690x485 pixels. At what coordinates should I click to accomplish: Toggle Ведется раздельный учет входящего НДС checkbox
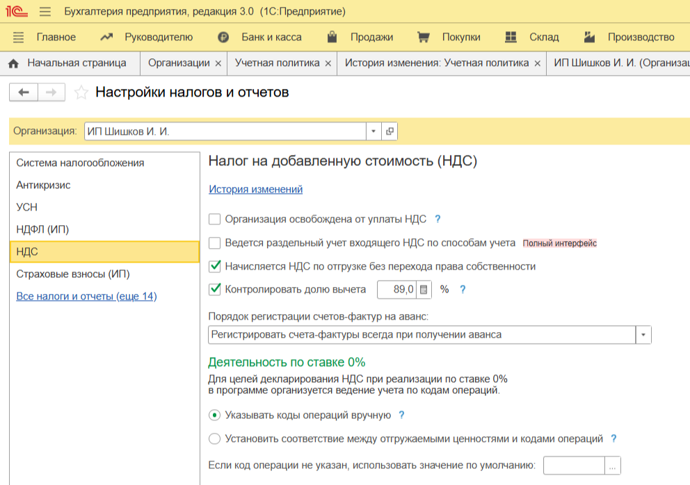(215, 243)
